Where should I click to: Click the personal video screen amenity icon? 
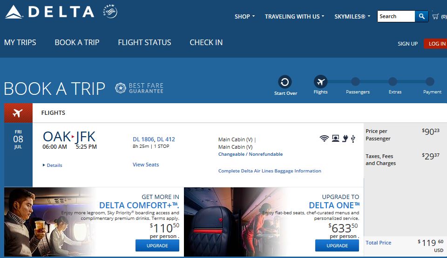tap(336, 139)
